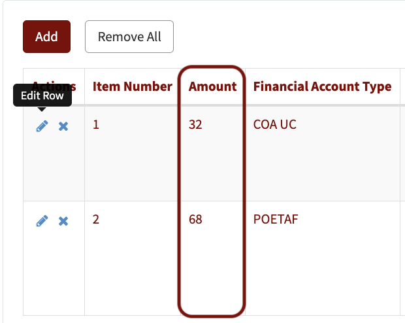Screen dimensions: 405x323
Task: Click the Financial Account Type header
Action: pyautogui.click(x=322, y=86)
